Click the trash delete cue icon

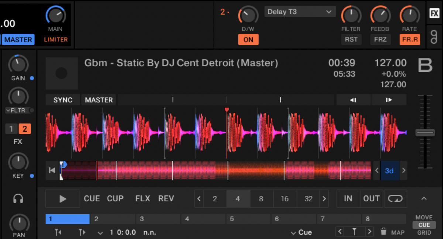tap(384, 232)
